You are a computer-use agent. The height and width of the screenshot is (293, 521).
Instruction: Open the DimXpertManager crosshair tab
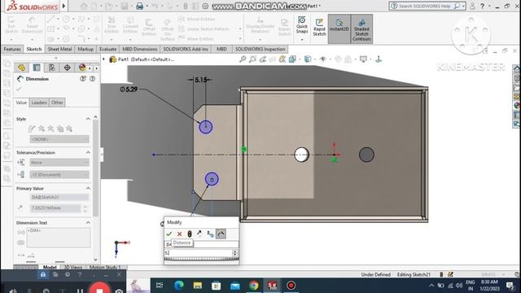click(x=67, y=68)
